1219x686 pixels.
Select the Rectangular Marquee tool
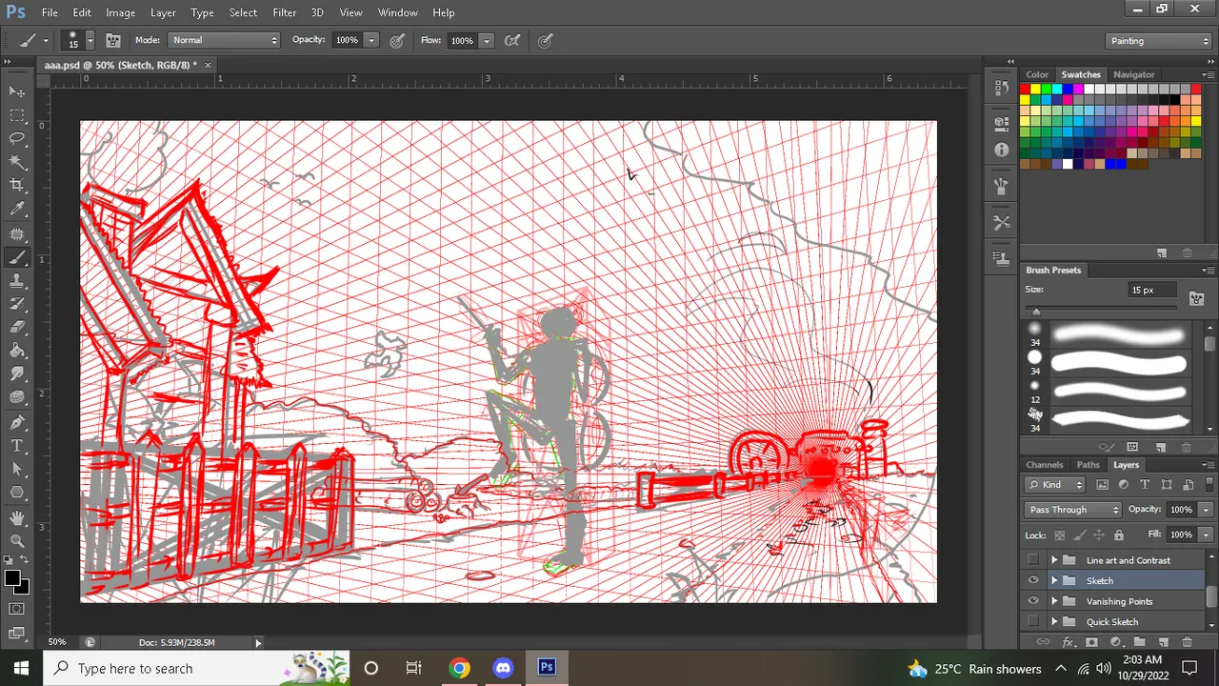(17, 115)
